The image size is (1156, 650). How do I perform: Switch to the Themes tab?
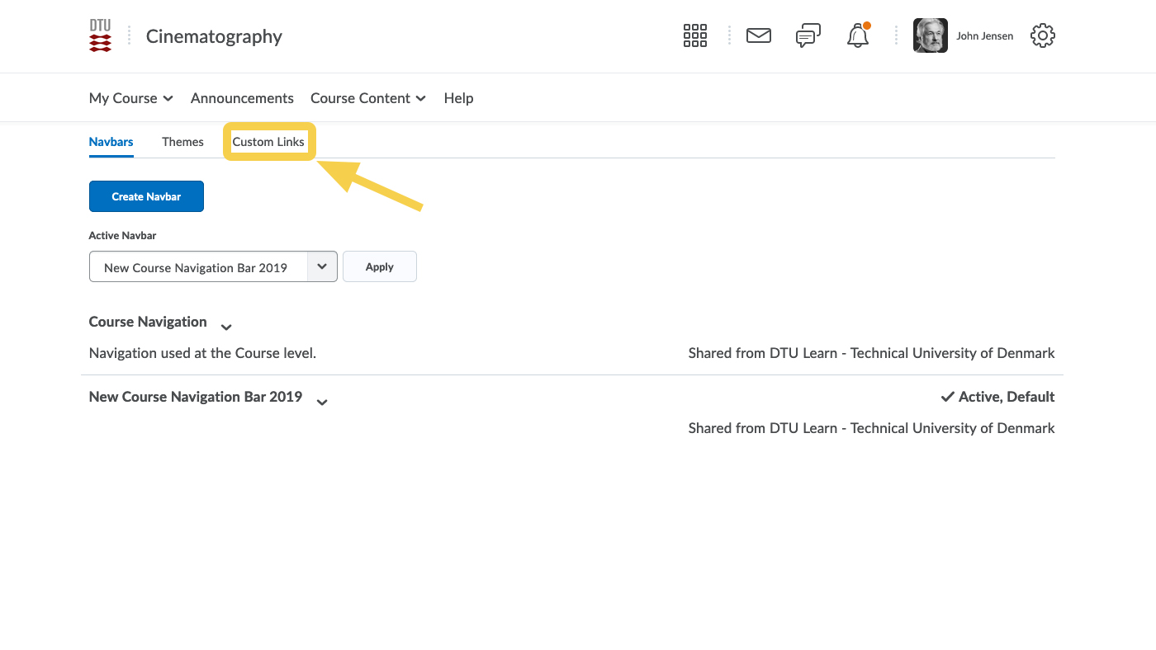pyautogui.click(x=182, y=142)
